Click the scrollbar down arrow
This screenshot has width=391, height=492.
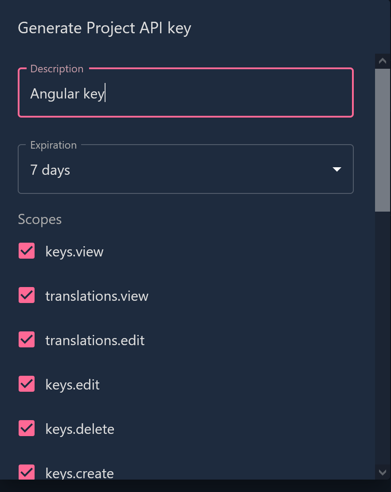click(382, 472)
